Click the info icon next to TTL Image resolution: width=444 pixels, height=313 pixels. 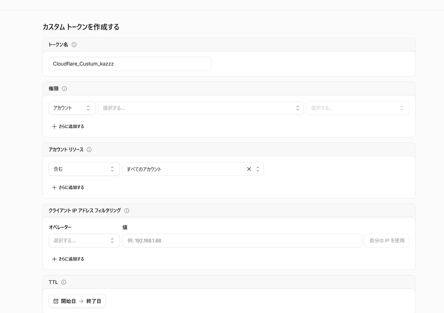coord(64,282)
